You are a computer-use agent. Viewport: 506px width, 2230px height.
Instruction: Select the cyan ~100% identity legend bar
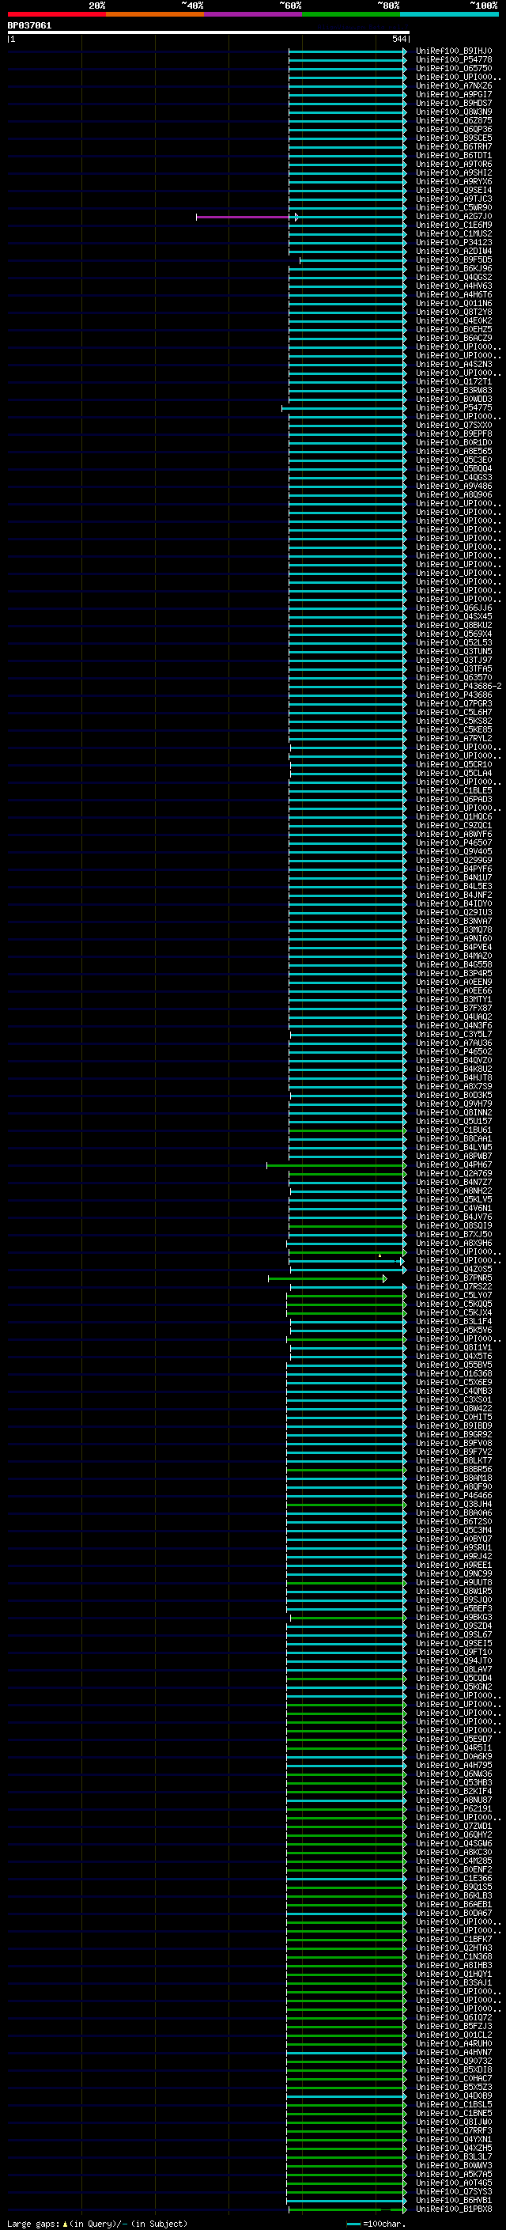pos(449,14)
